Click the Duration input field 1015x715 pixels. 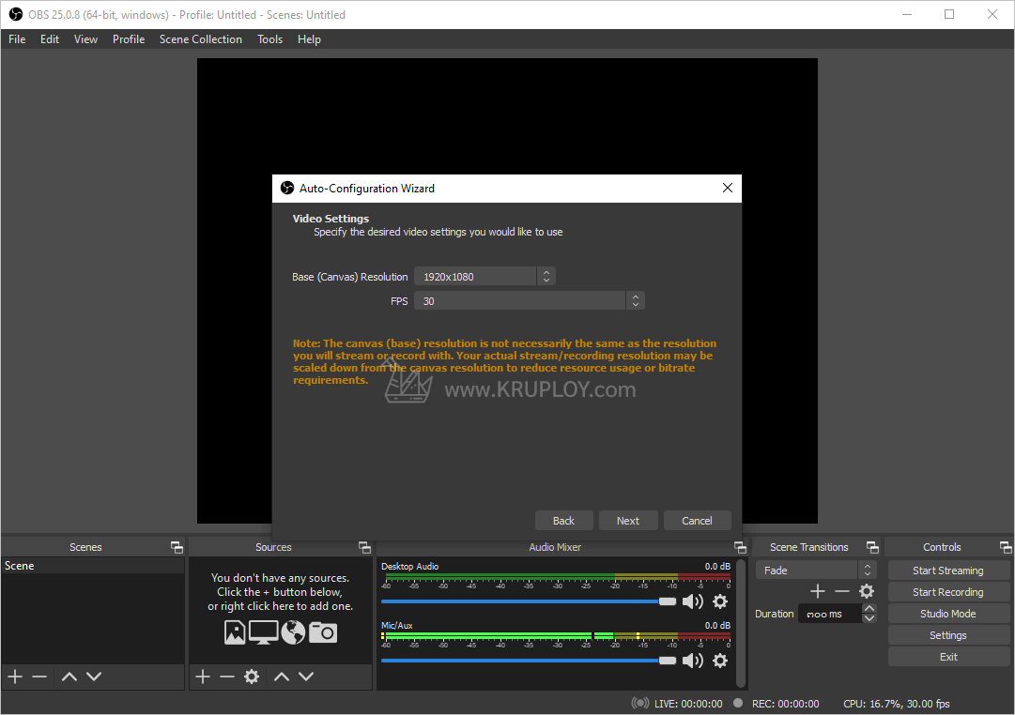tap(831, 614)
